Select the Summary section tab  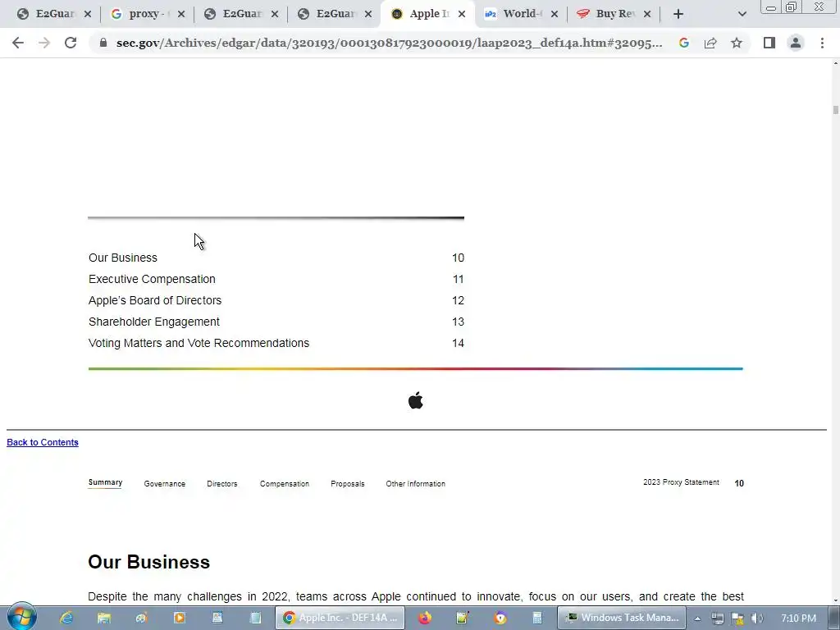105,482
